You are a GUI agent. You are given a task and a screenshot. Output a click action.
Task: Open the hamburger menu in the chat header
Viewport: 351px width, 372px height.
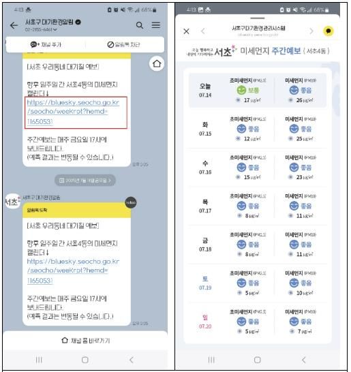coord(155,25)
